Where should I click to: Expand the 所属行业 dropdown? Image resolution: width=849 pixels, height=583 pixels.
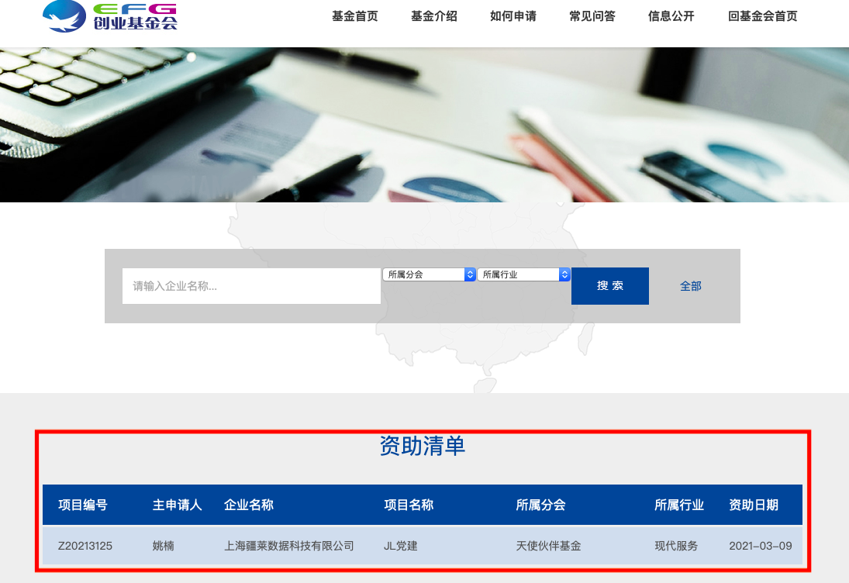523,274
